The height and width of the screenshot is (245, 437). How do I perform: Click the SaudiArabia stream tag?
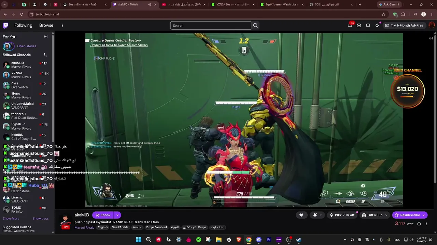(120, 227)
